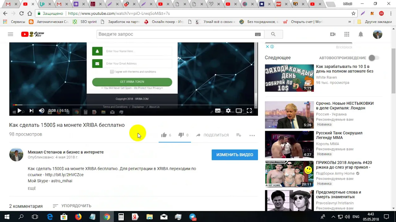Screen dimensions: 396x222
Task: Open Chrome three-dot menu
Action: [x=390, y=14]
